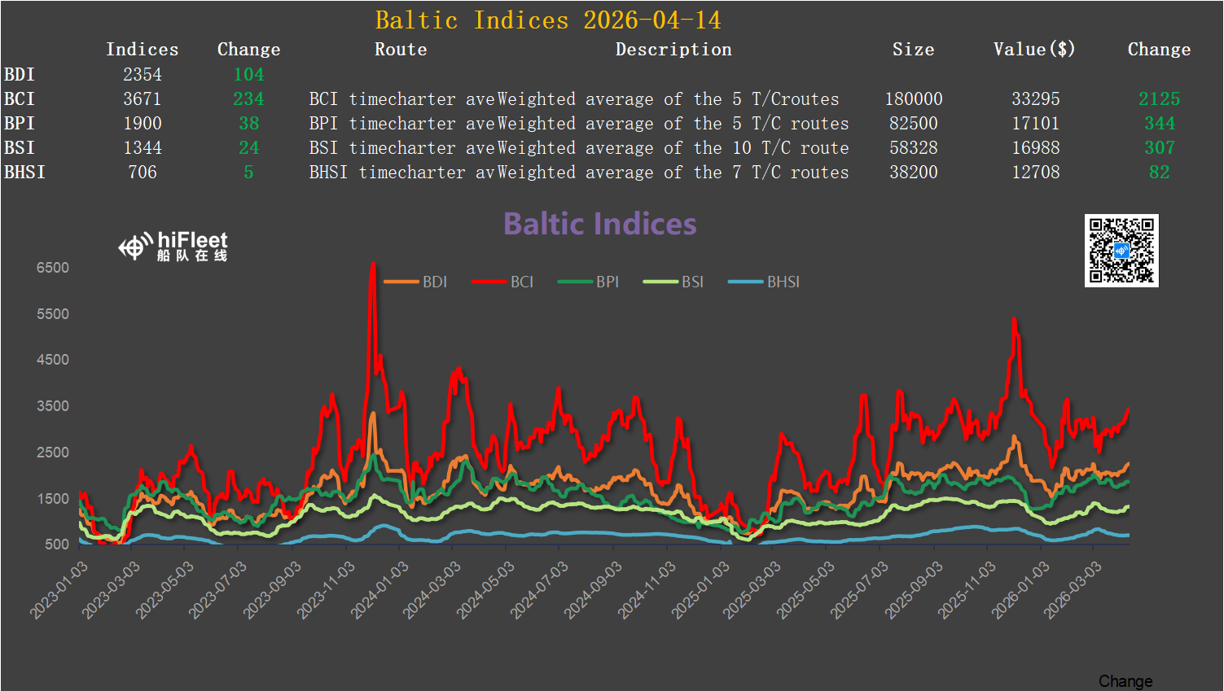1224x691 pixels.
Task: Click the Route column header
Action: click(x=401, y=50)
